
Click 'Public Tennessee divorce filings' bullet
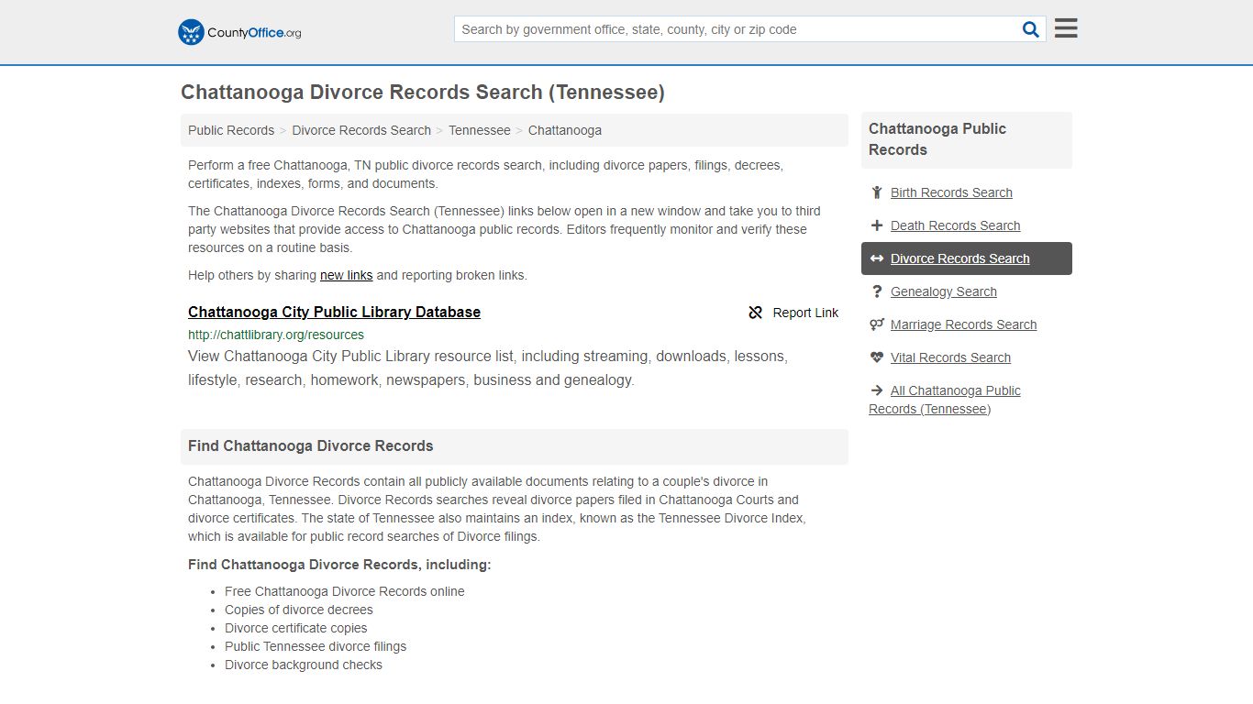click(x=316, y=646)
